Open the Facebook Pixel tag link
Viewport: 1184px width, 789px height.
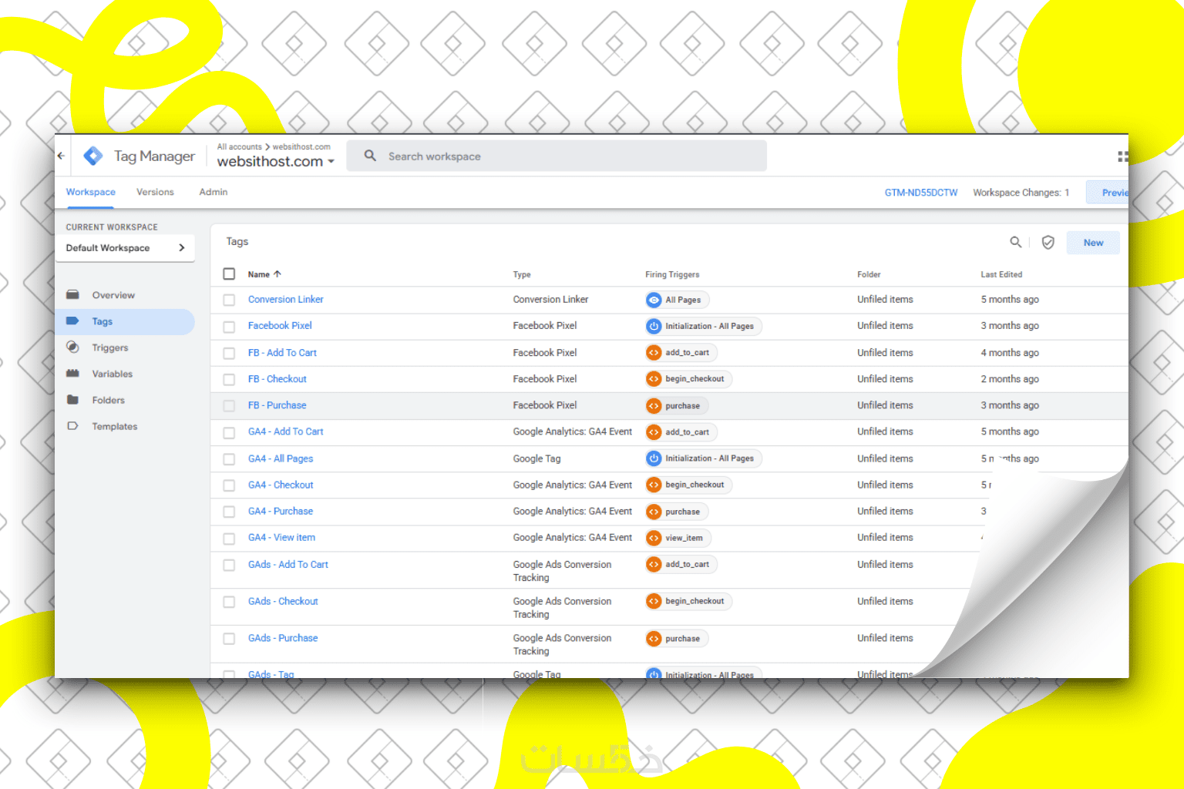click(x=280, y=325)
